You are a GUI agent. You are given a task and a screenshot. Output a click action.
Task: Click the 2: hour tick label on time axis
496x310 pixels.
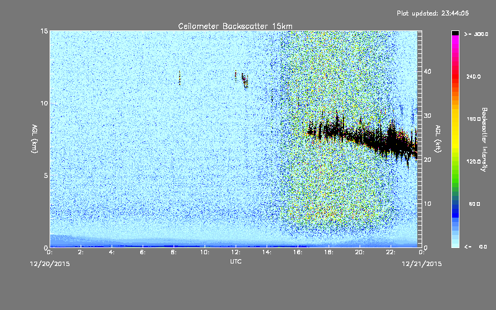(81, 252)
